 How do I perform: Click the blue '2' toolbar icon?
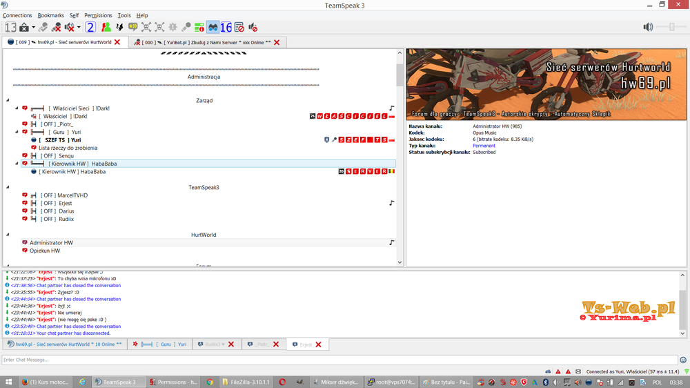[90, 28]
